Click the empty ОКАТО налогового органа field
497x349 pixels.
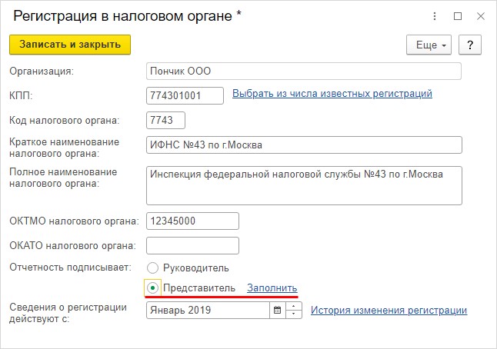click(192, 246)
